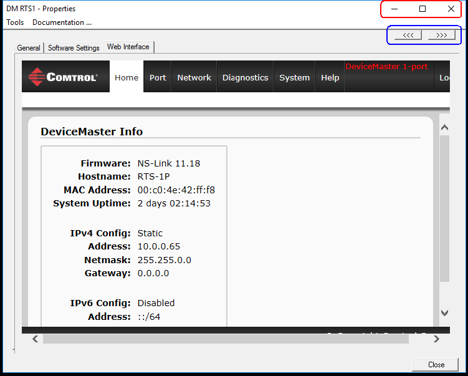Viewport: 468px width, 376px height.
Task: Click the vertical scrollbar down arrow
Action: [444, 313]
